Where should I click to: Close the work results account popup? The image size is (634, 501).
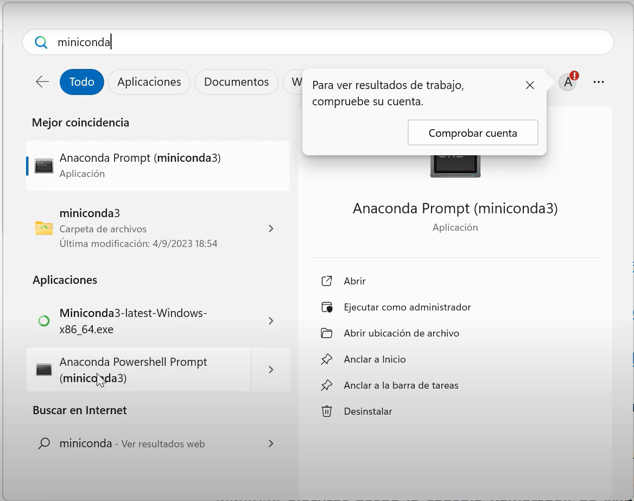[x=530, y=85]
